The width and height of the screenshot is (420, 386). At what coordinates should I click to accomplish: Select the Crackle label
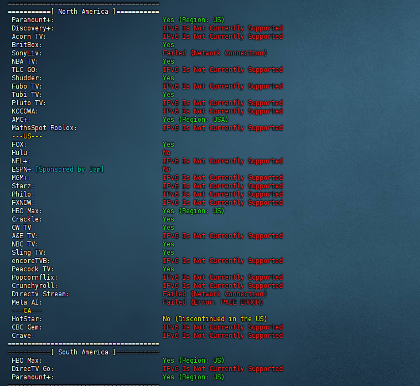(27, 219)
